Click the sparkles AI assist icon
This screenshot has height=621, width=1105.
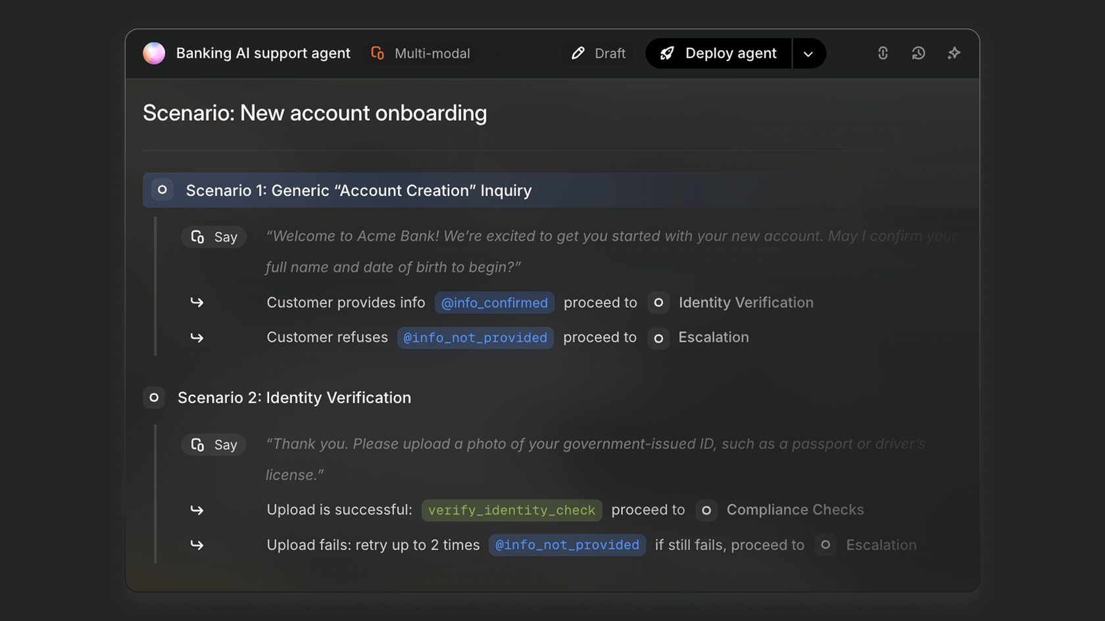click(954, 53)
